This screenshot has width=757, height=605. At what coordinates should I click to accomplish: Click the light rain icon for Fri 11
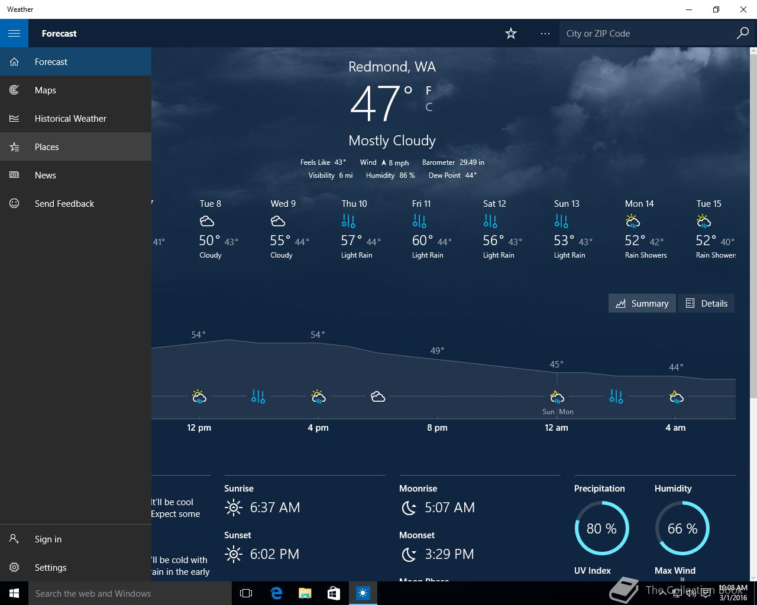pyautogui.click(x=419, y=222)
